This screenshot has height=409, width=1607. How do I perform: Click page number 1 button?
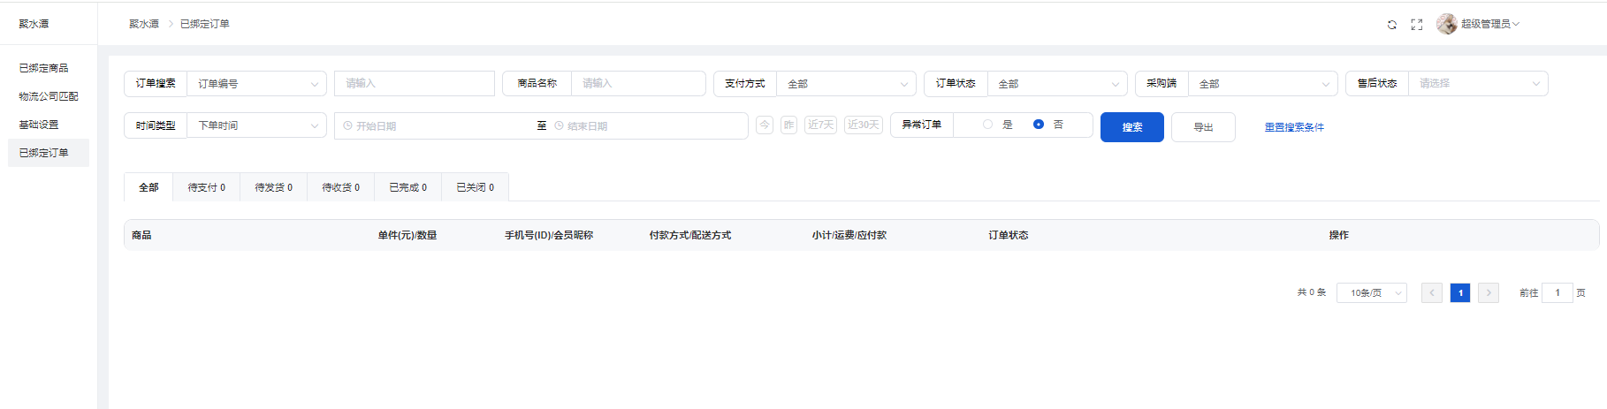tap(1460, 292)
